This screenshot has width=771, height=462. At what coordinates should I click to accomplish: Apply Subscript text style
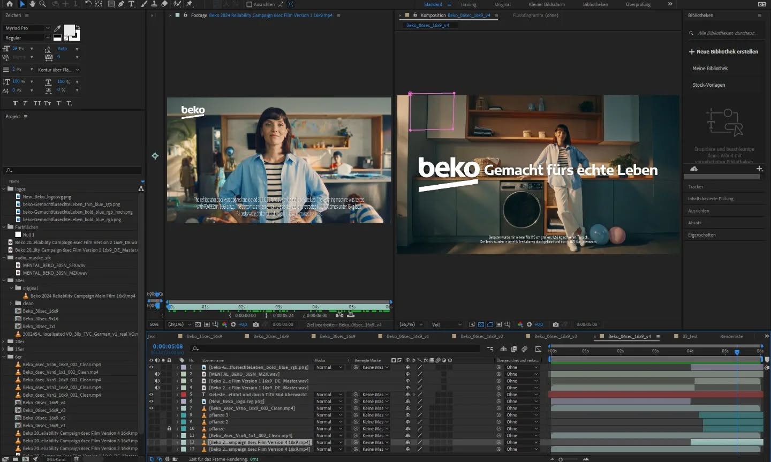click(69, 103)
